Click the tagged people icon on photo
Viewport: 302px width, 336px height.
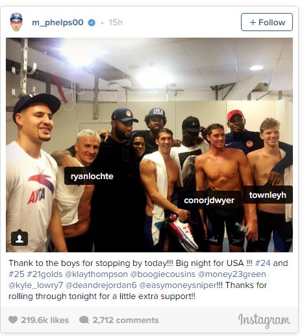[19, 238]
